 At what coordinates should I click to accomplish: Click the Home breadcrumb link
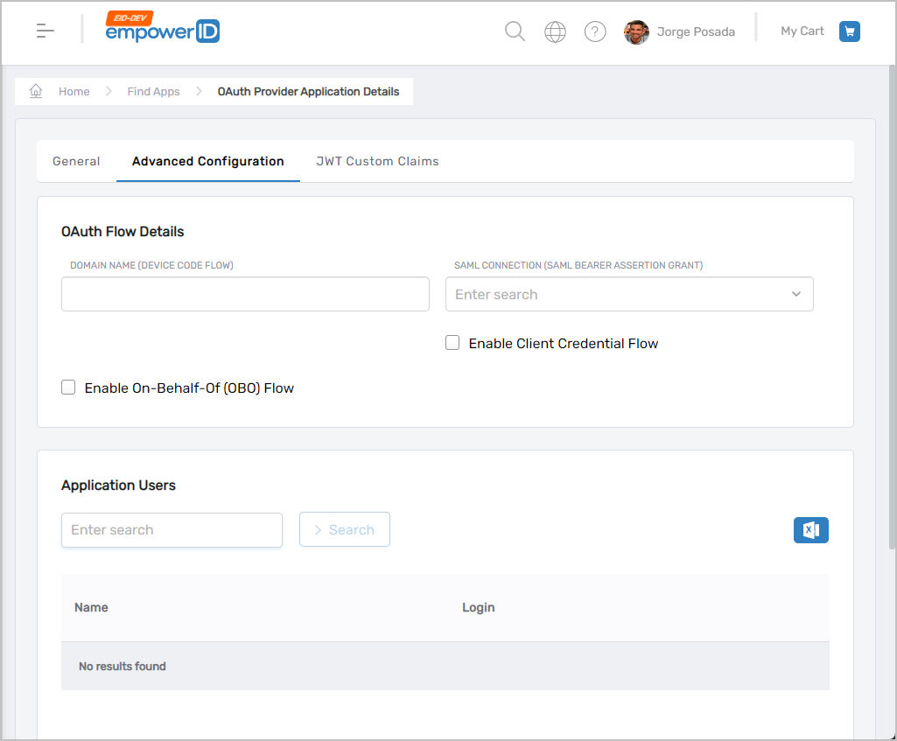[74, 92]
